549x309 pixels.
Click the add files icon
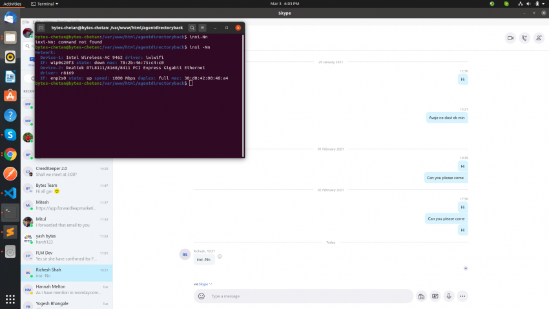point(420,296)
